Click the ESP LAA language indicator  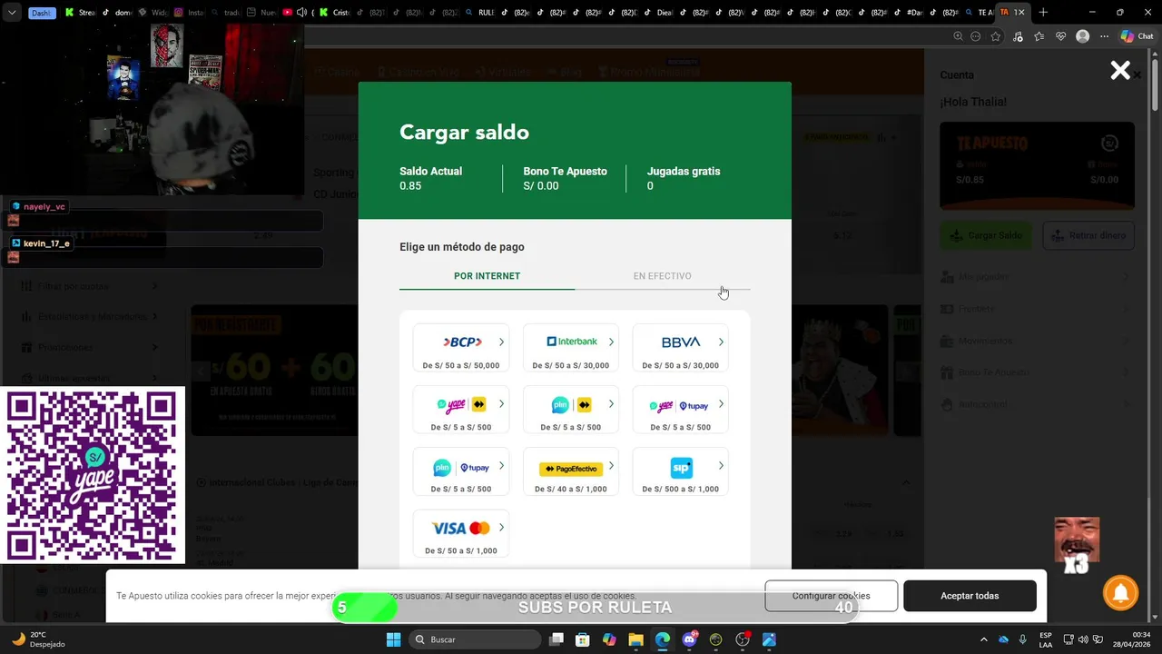pos(1046,639)
